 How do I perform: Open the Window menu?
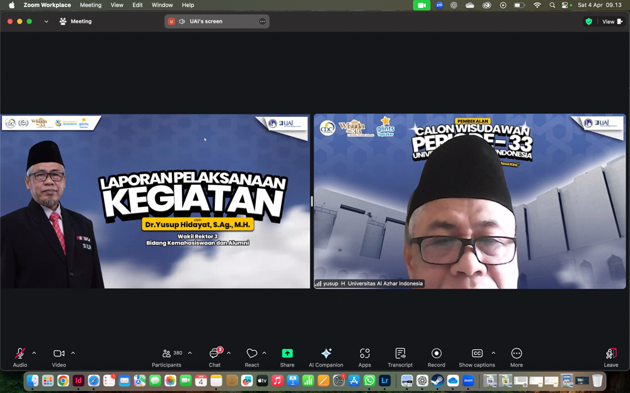162,5
